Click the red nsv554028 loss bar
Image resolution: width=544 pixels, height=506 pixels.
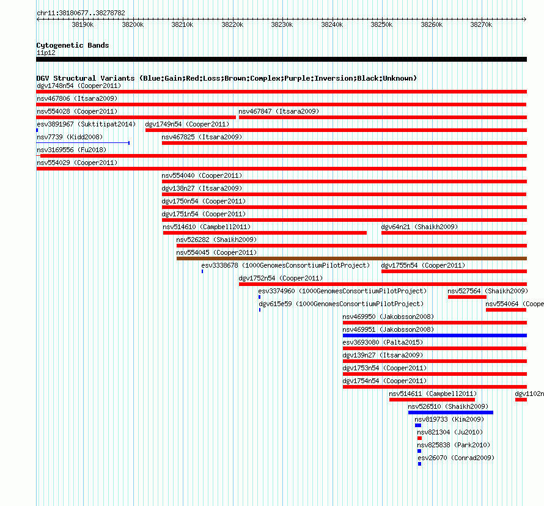click(x=136, y=117)
